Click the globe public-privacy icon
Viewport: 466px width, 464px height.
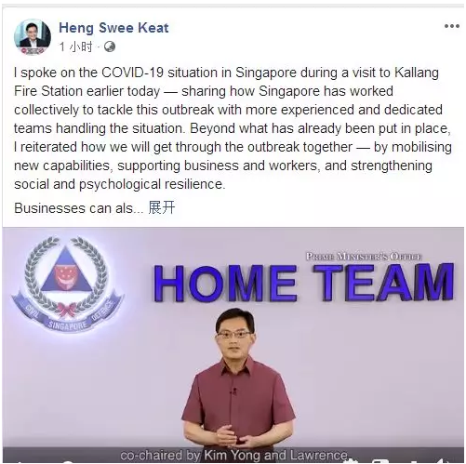(110, 46)
